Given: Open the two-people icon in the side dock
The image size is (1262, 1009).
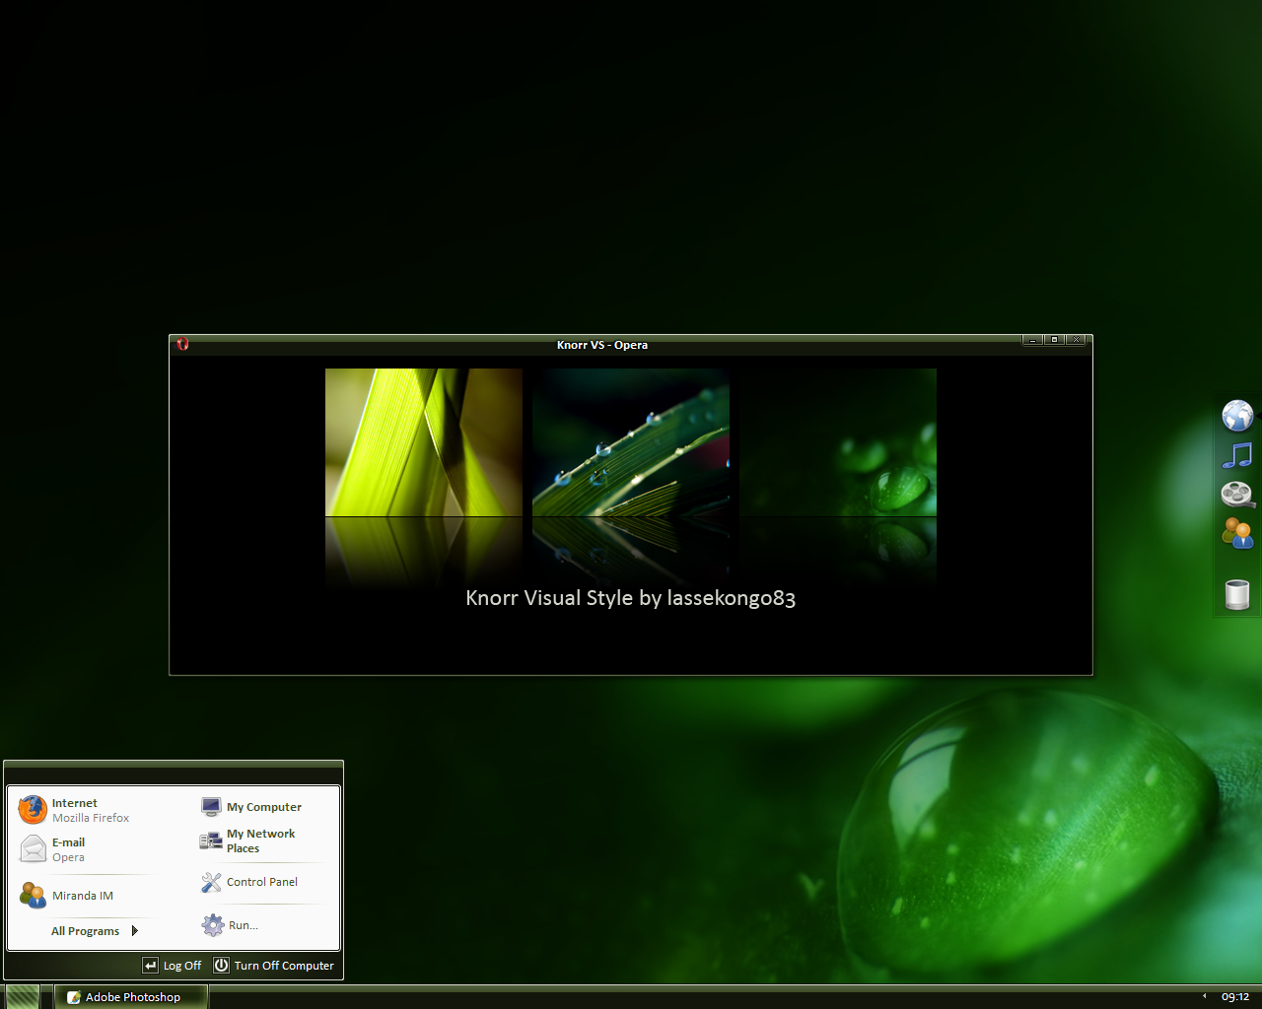Looking at the screenshot, I should [x=1237, y=533].
